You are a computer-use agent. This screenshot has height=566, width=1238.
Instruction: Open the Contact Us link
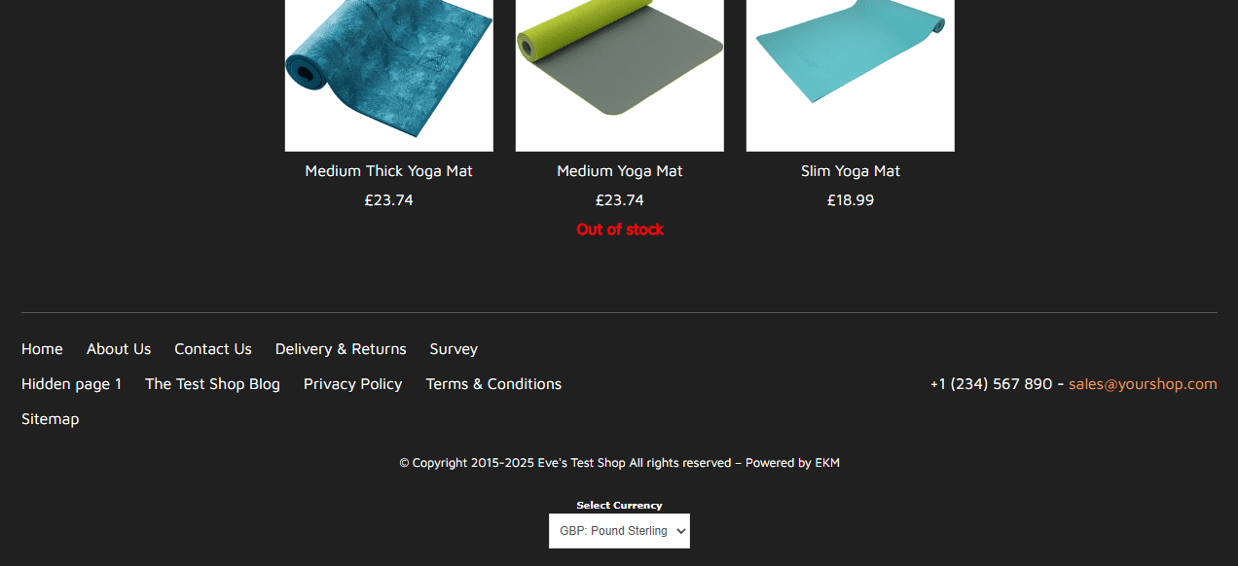coord(213,349)
